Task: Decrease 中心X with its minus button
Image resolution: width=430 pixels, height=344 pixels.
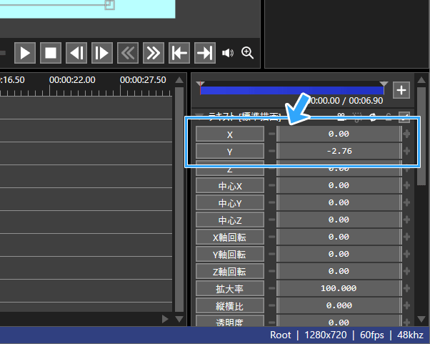Action: (x=271, y=185)
